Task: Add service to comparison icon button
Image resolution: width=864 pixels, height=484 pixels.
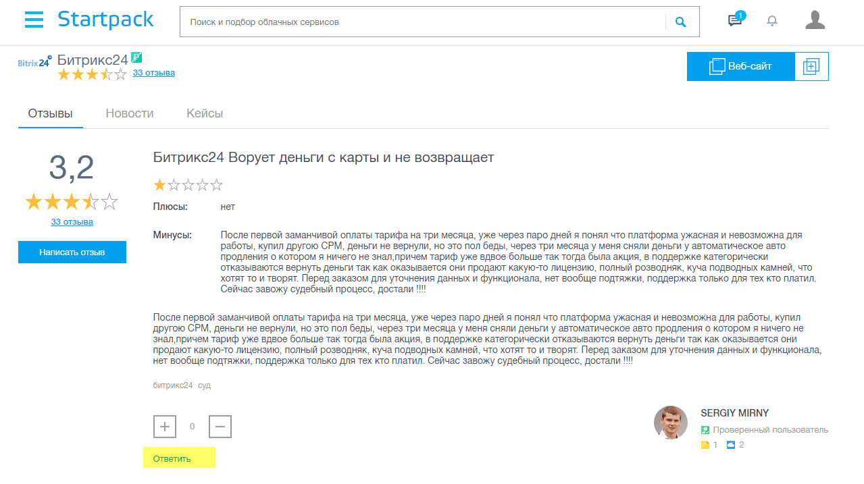Action: pyautogui.click(x=811, y=66)
